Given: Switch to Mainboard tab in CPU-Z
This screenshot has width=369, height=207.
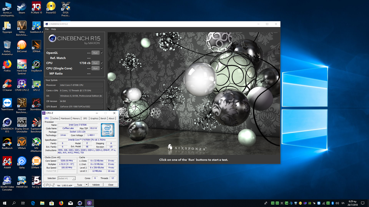Looking at the screenshot, I should pyautogui.click(x=65, y=118).
